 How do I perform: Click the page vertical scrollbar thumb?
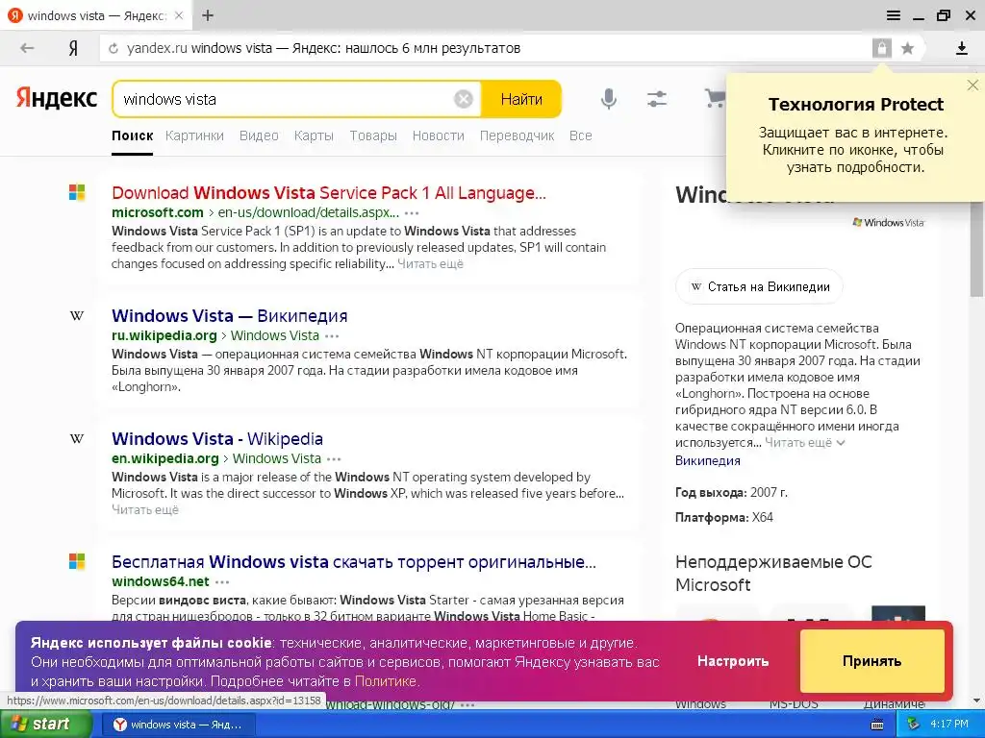click(977, 251)
